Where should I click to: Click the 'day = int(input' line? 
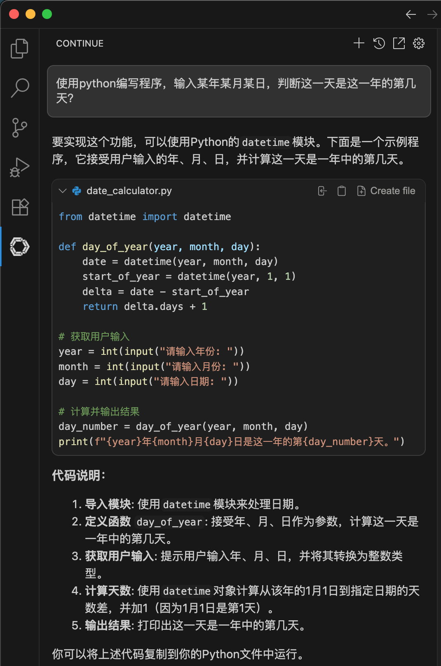pos(148,382)
